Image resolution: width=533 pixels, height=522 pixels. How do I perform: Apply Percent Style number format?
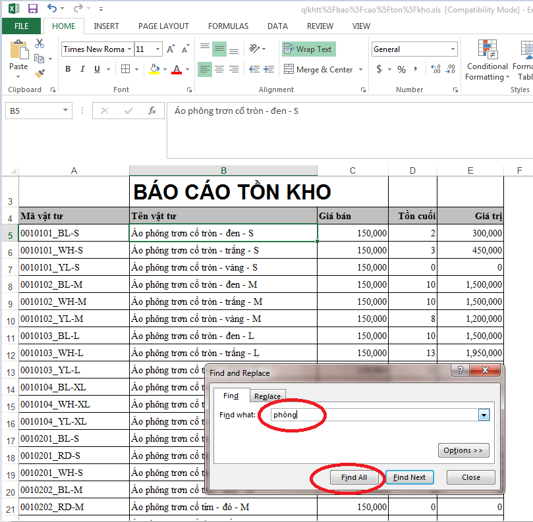[401, 69]
